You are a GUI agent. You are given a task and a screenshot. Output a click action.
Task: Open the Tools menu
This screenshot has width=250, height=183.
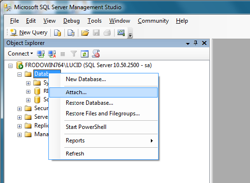(x=94, y=21)
